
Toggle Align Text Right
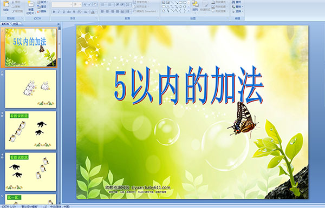tap(112, 11)
